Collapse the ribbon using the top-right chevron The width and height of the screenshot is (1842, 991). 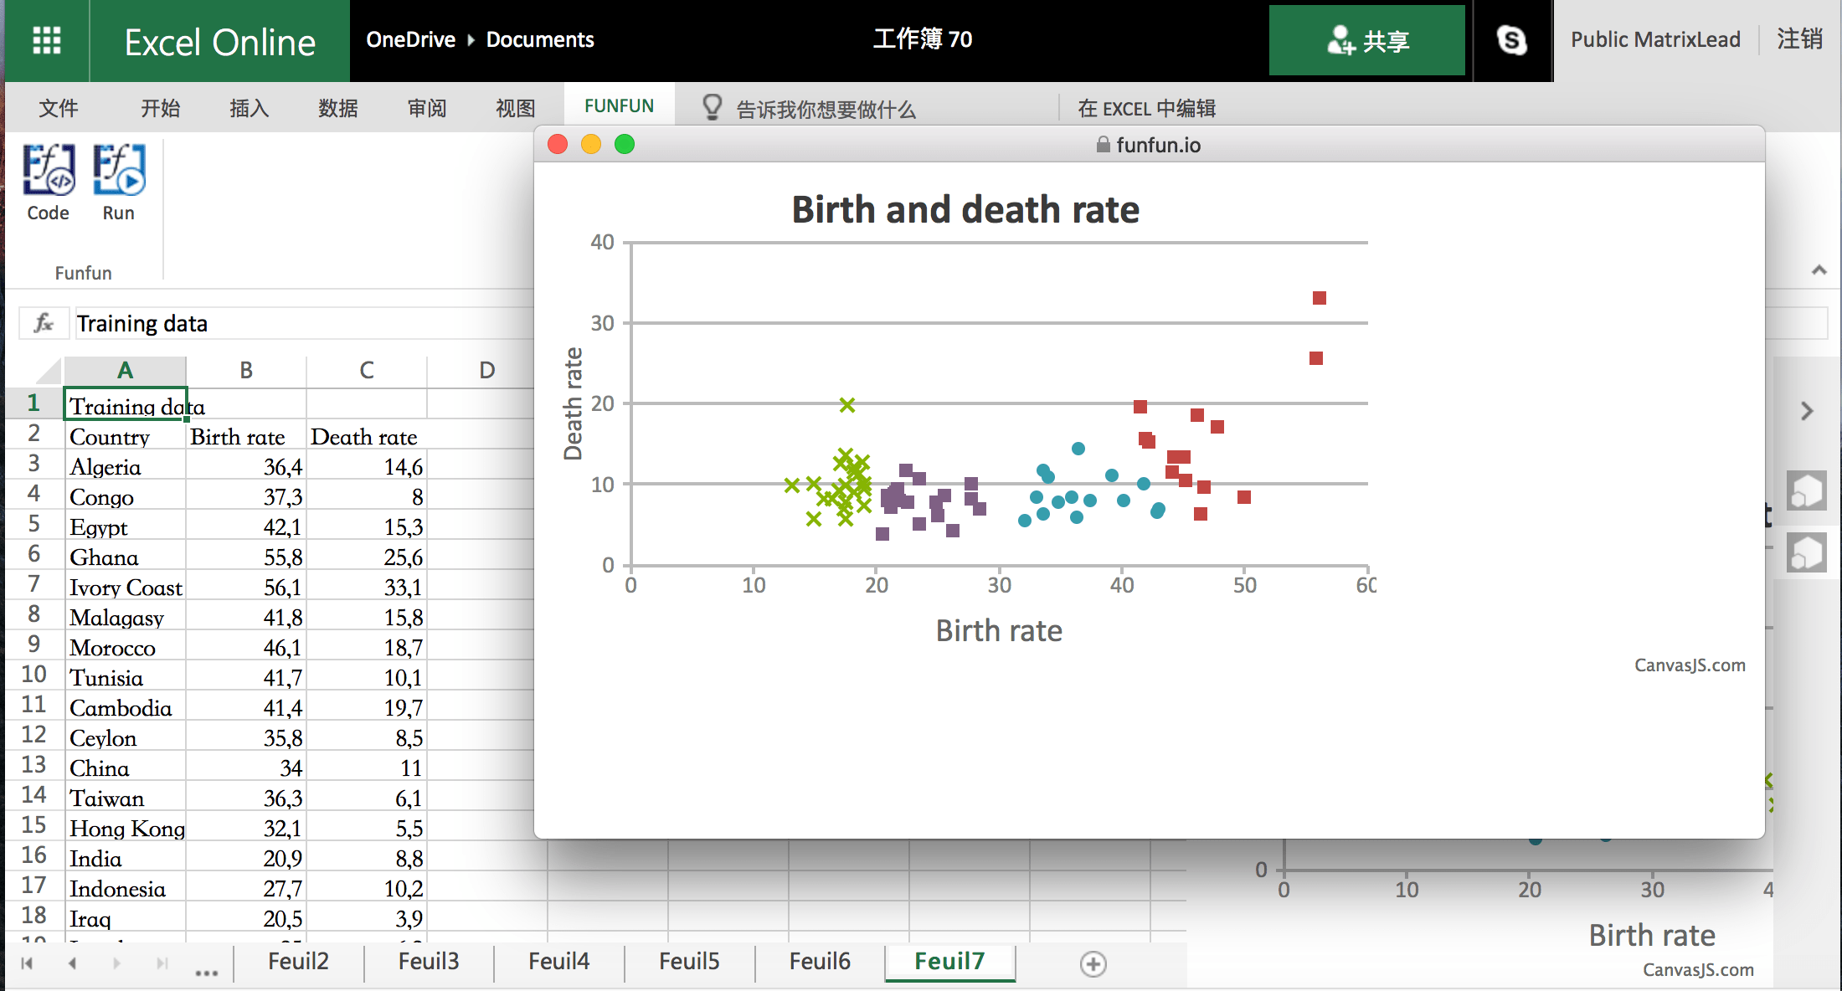(x=1819, y=270)
